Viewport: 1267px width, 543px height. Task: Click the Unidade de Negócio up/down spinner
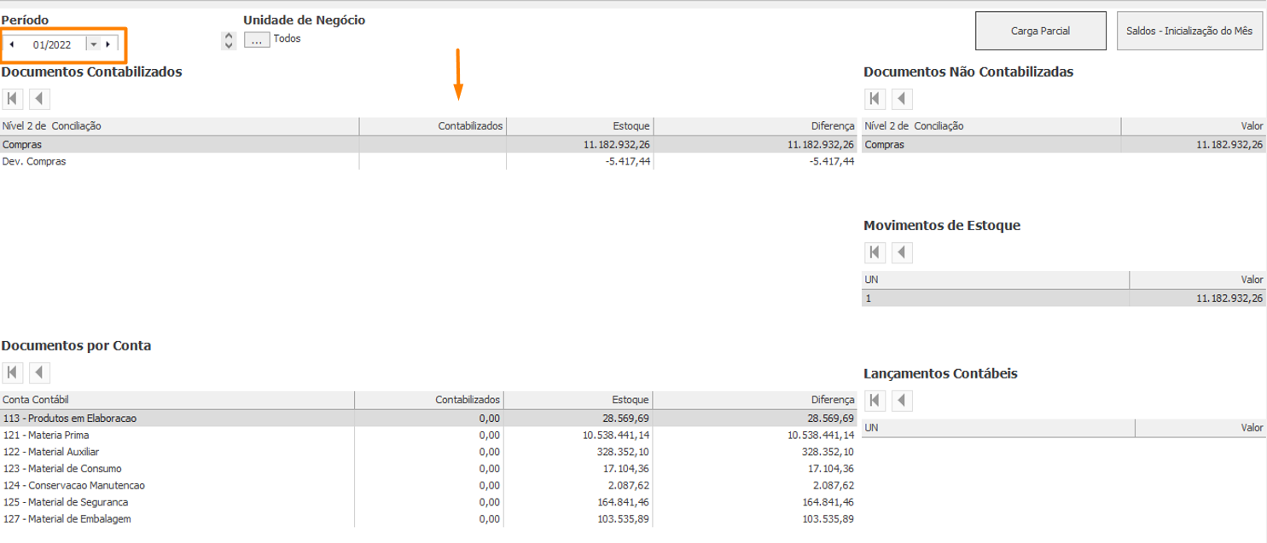(x=228, y=40)
